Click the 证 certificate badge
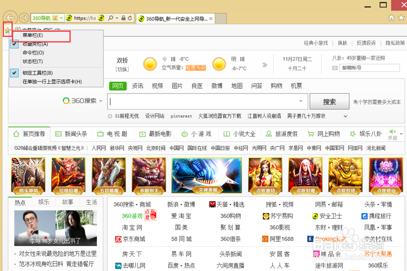The height and width of the screenshot is (271, 407). pyautogui.click(x=55, y=18)
